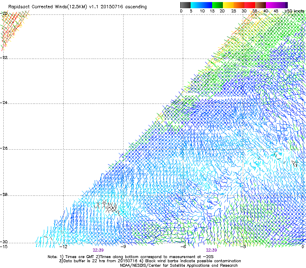Click the -28 latitude axis label
The width and height of the screenshot is (306, 268).
coord(4,195)
